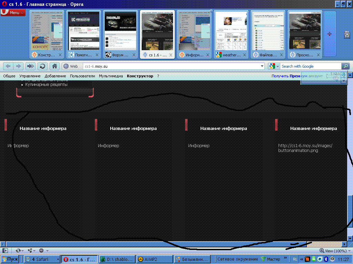Go to the Home page icon
The width and height of the screenshot is (353, 264).
pyautogui.click(x=54, y=66)
